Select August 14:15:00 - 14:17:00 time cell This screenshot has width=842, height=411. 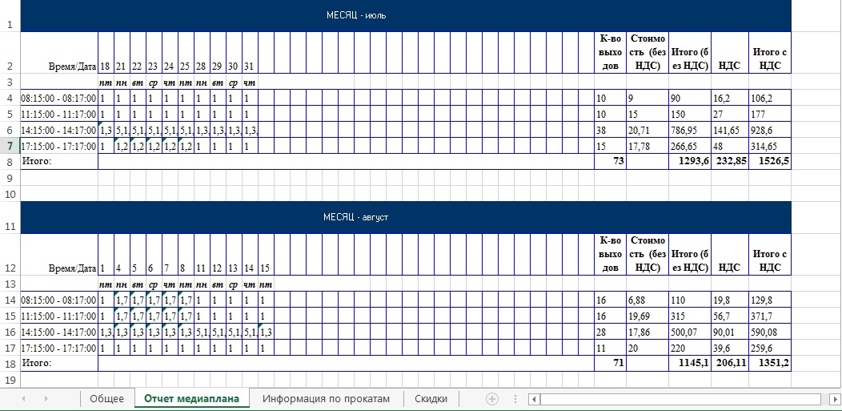coord(59,332)
